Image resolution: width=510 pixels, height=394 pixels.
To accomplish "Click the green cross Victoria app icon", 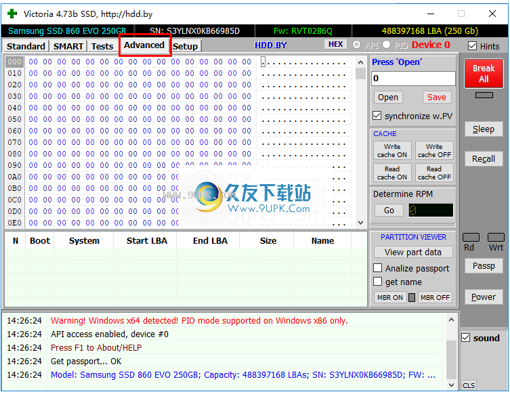I will 12,14.
